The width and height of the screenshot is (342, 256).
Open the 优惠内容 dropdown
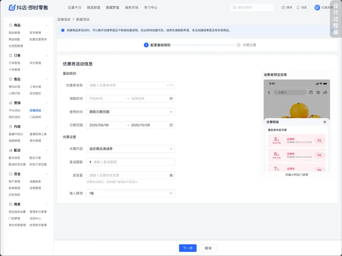(x=131, y=149)
